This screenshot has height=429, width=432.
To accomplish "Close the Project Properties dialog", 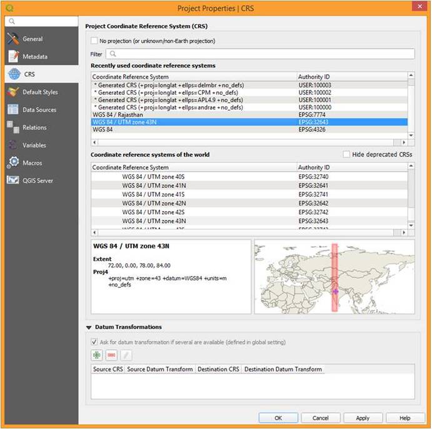I will (419, 6).
